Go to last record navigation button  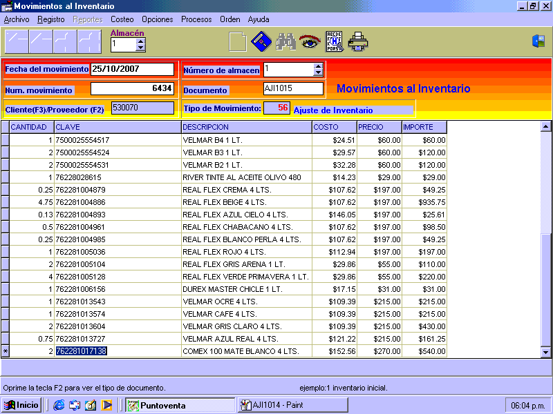pyautogui.click(x=89, y=42)
